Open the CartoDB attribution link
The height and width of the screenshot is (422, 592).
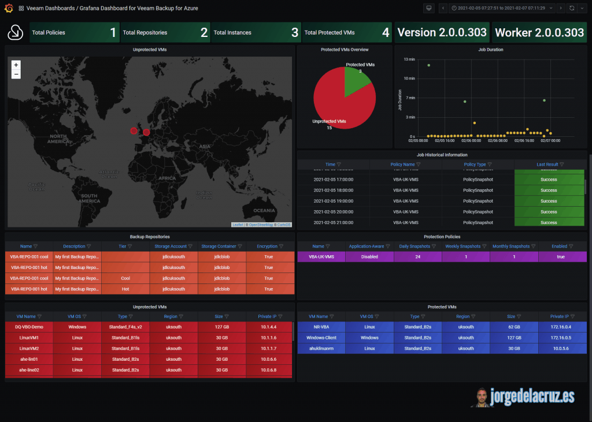point(284,225)
